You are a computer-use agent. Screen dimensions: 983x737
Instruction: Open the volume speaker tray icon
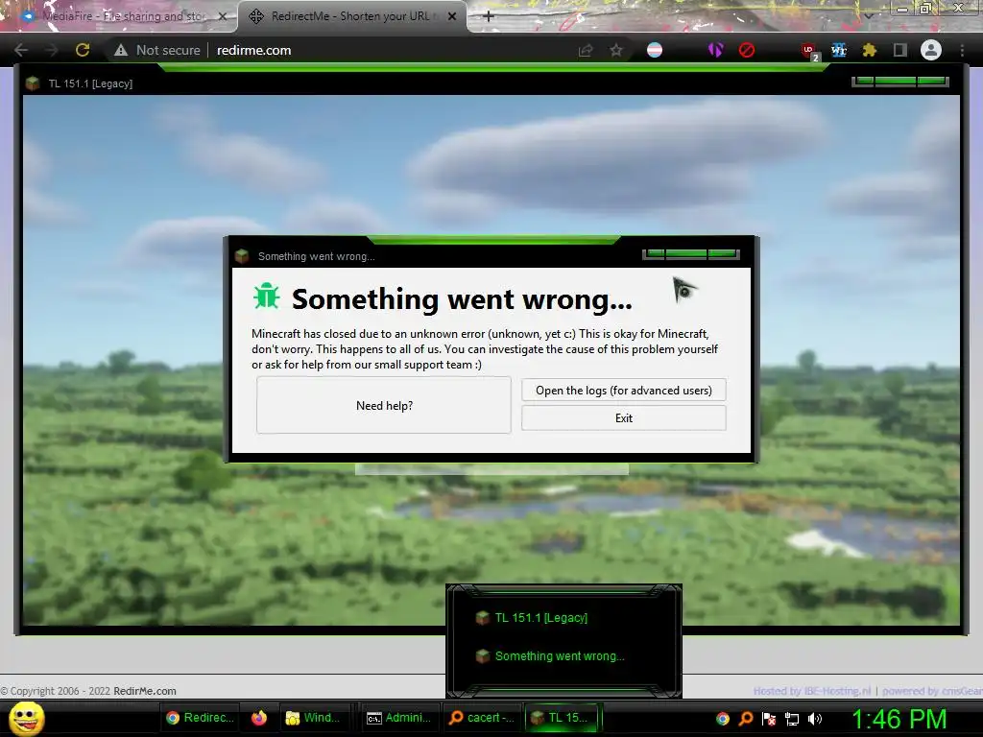click(815, 719)
